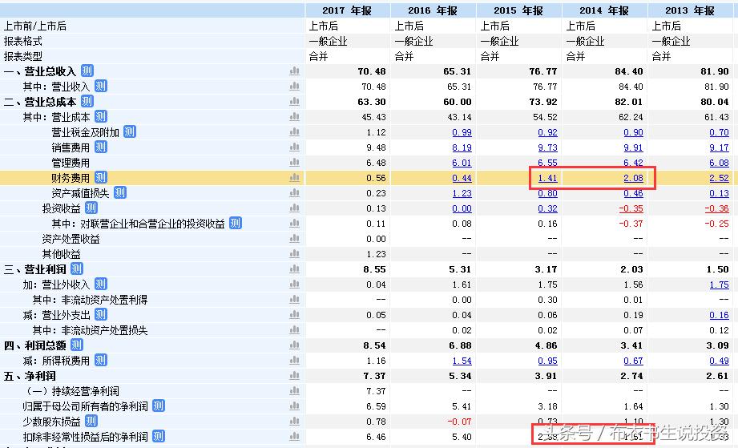The height and width of the screenshot is (448, 738).
Task: Select the 2013 年报 column header
Action: [691, 10]
